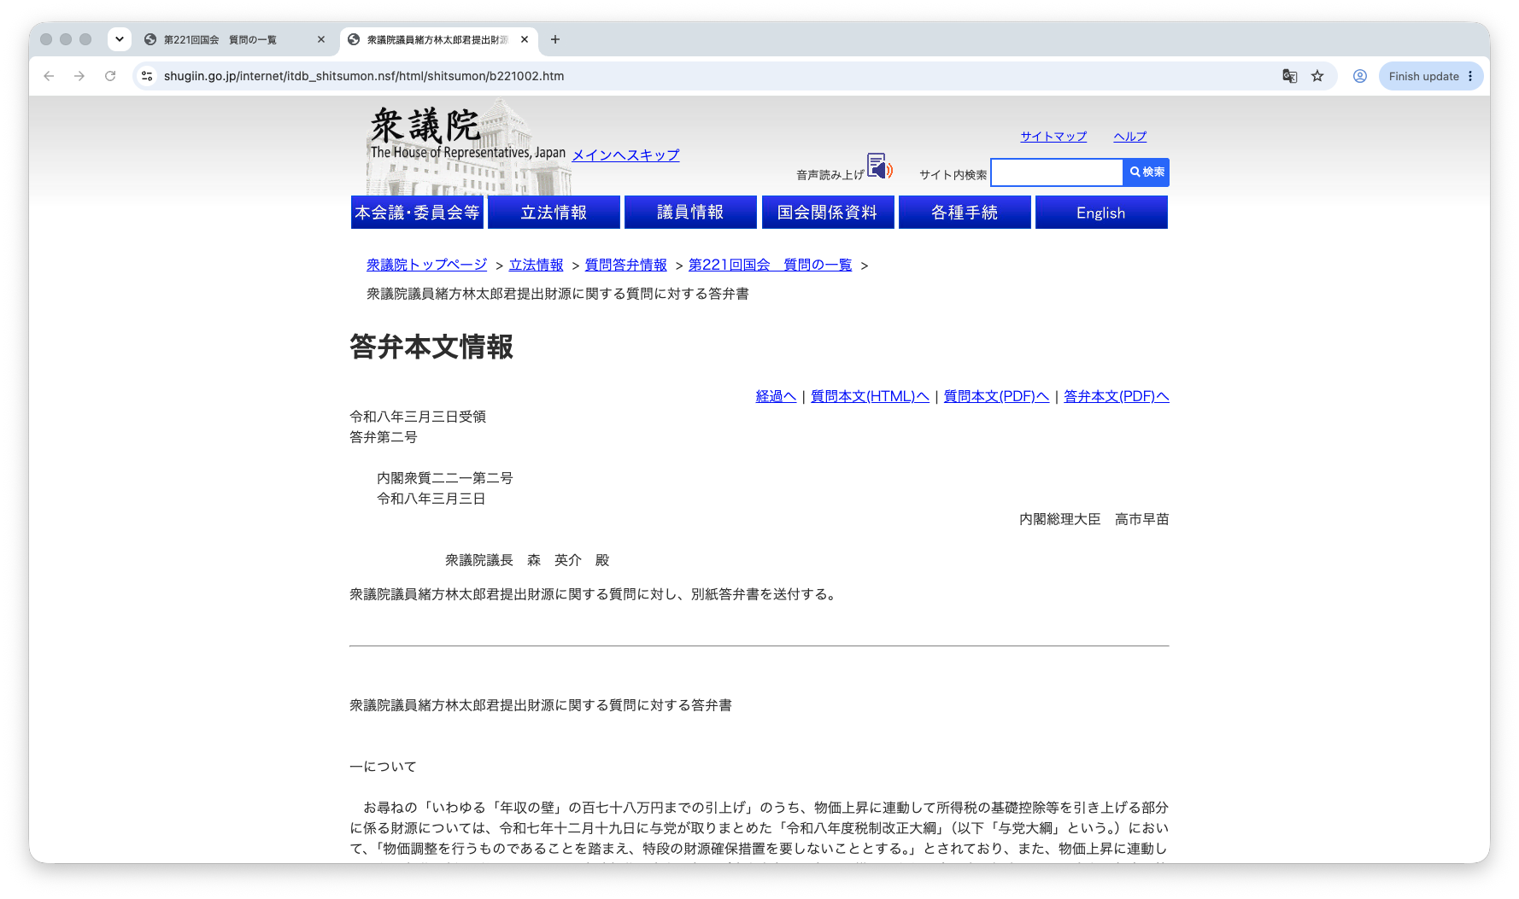Click the browser address bar URL
Screen dimensions: 1519x899
(x=364, y=76)
